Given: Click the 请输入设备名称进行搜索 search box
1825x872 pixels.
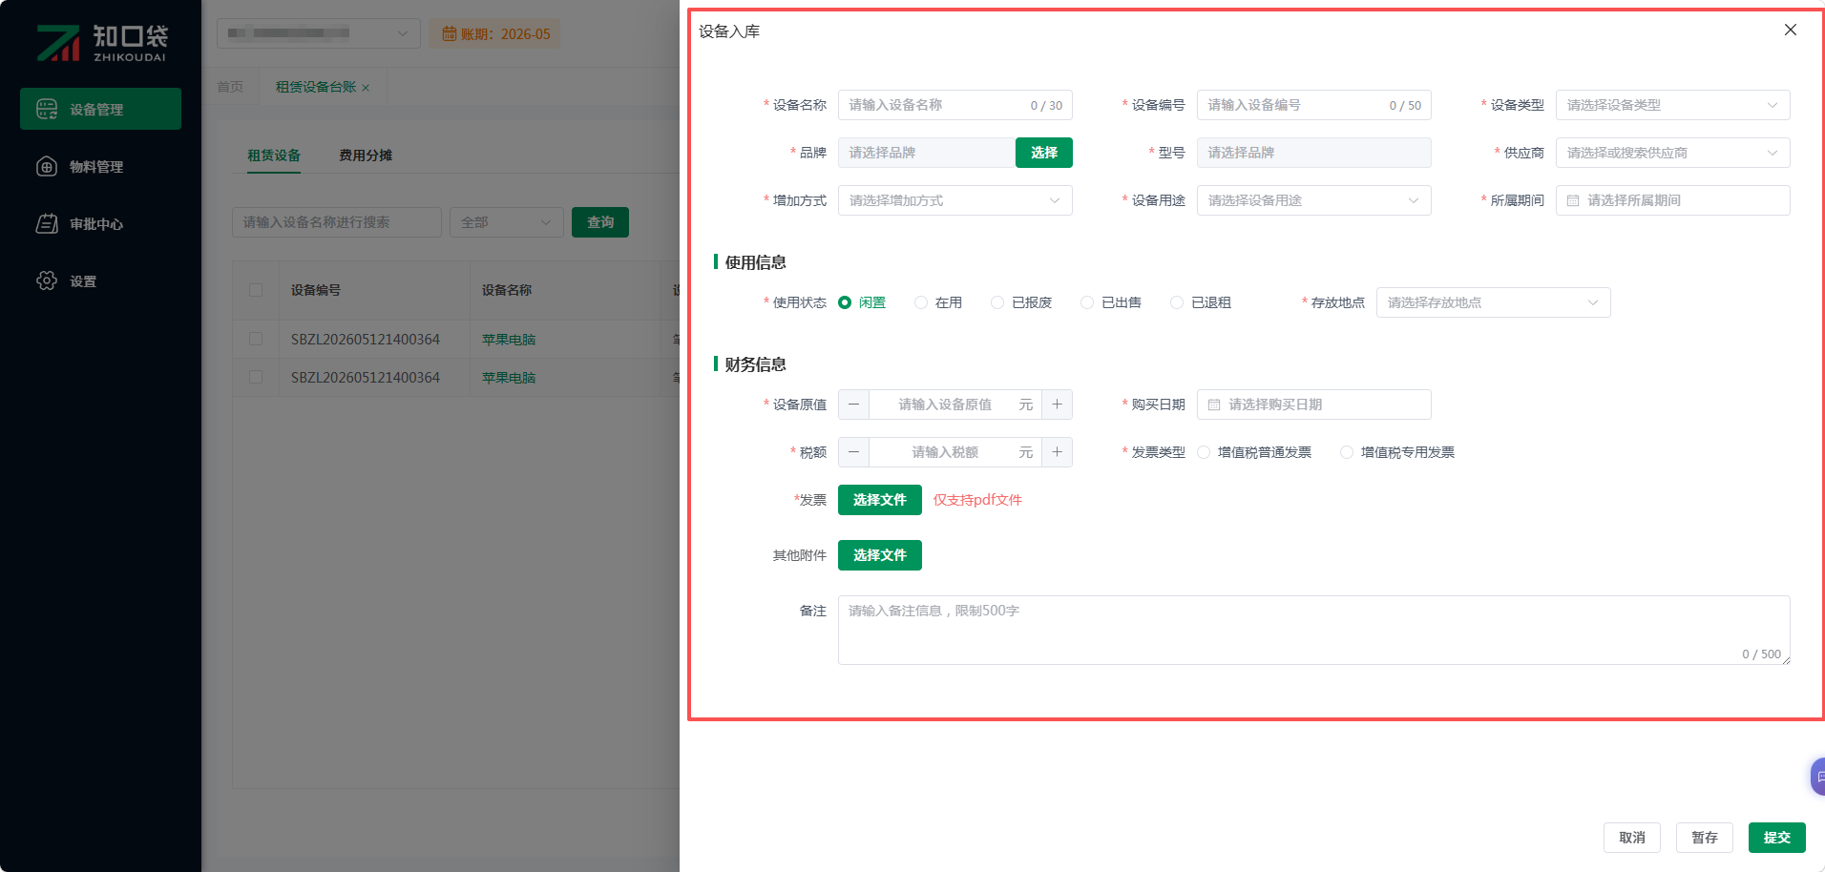Looking at the screenshot, I should (336, 222).
